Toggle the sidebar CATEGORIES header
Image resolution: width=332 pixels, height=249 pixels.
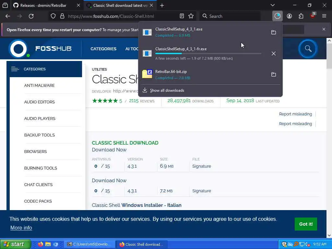44,69
